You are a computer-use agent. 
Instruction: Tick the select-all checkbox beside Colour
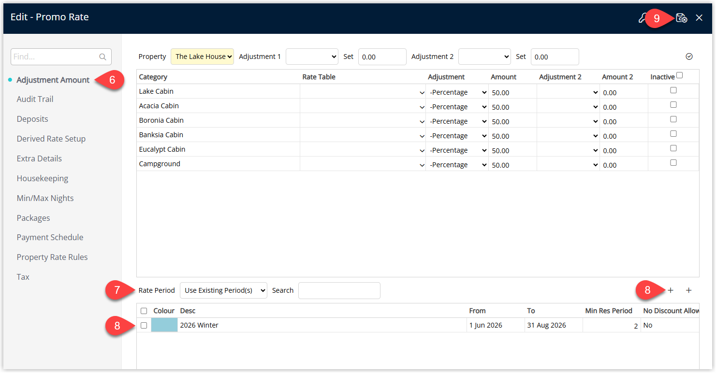144,311
